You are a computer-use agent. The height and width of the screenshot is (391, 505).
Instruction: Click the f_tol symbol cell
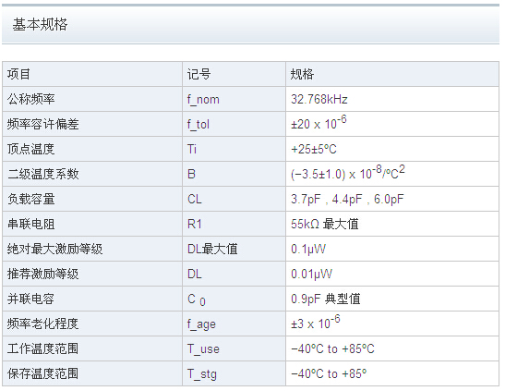(x=234, y=124)
